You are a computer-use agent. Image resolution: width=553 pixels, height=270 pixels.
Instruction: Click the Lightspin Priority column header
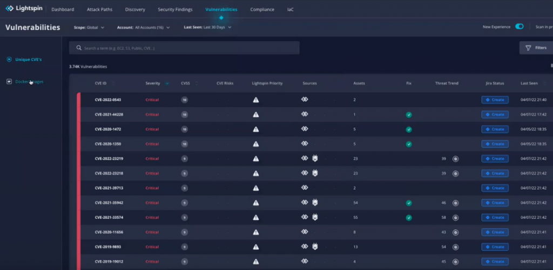point(267,84)
